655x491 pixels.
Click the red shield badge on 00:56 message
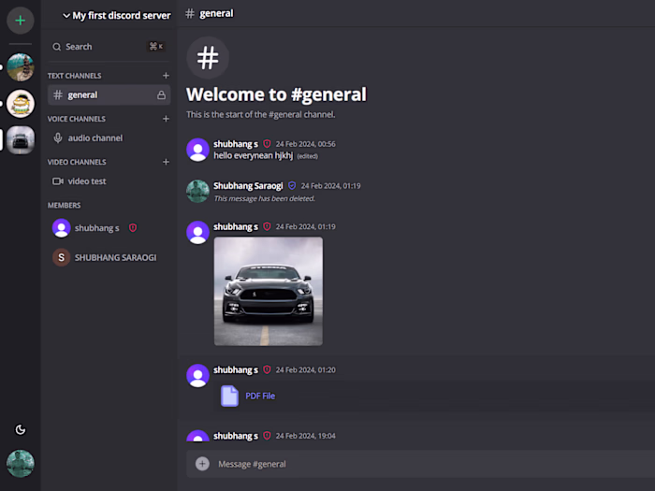(267, 144)
